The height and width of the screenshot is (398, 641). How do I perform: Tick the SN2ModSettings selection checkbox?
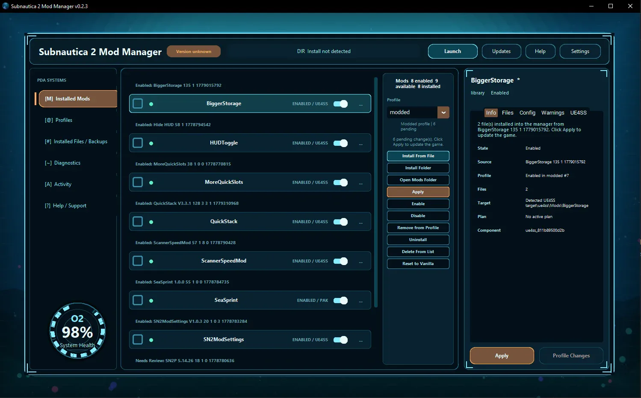click(x=138, y=339)
